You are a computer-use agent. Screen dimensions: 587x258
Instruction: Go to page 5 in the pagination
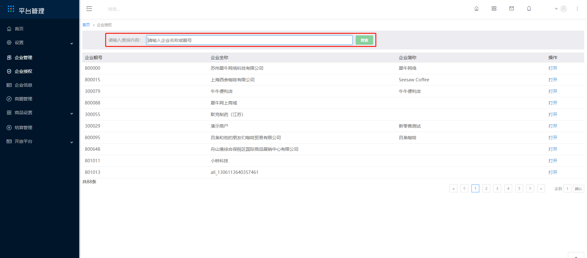click(x=519, y=189)
